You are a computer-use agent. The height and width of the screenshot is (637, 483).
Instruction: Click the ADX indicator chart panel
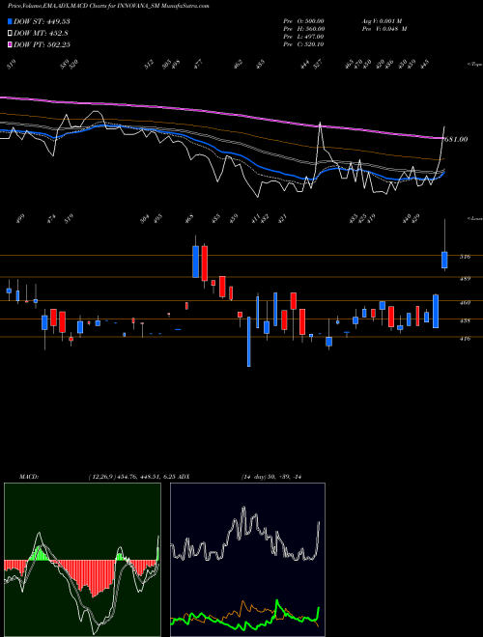pyautogui.click(x=247, y=560)
